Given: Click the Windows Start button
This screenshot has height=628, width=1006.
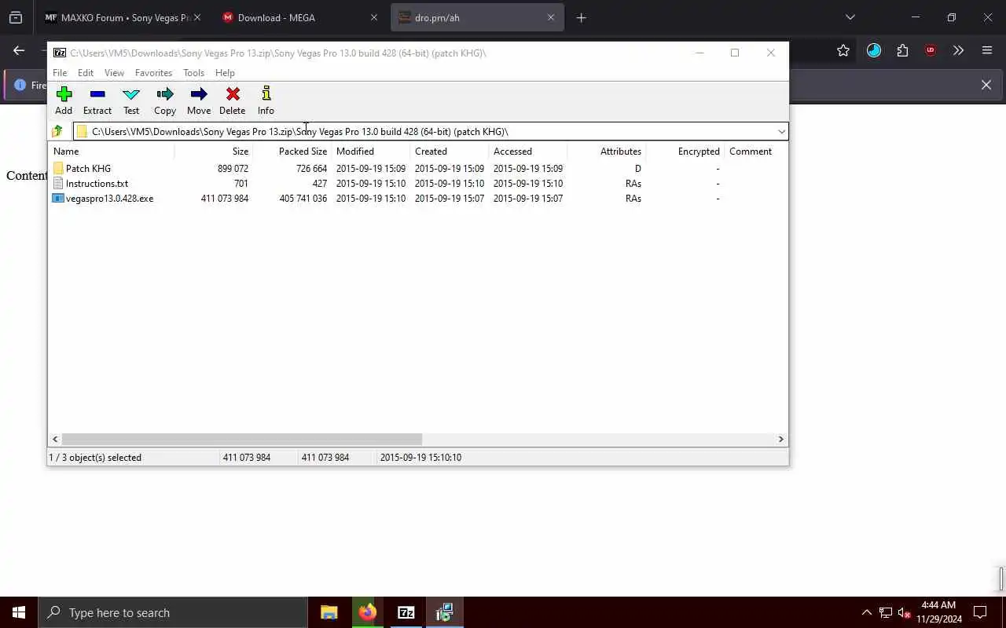Looking at the screenshot, I should [x=19, y=612].
